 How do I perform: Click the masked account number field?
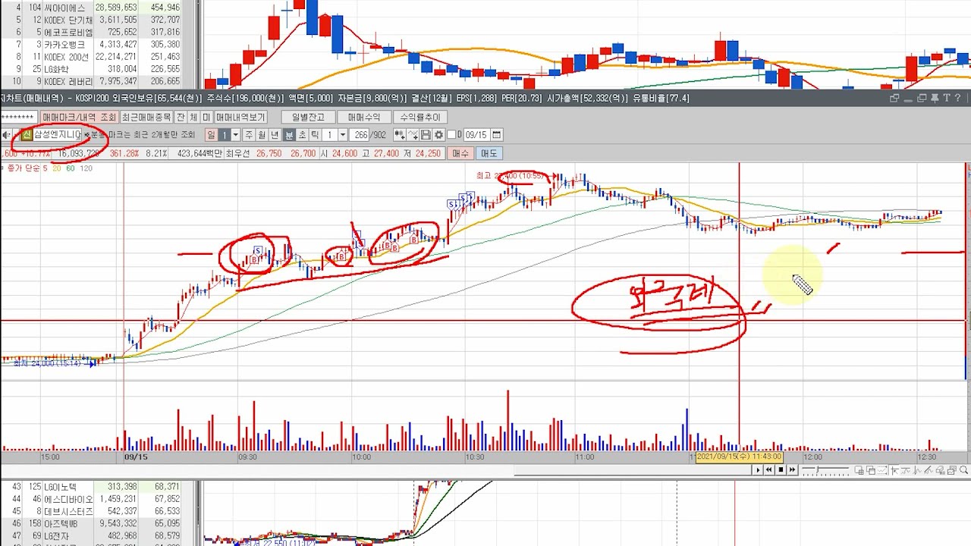18,117
